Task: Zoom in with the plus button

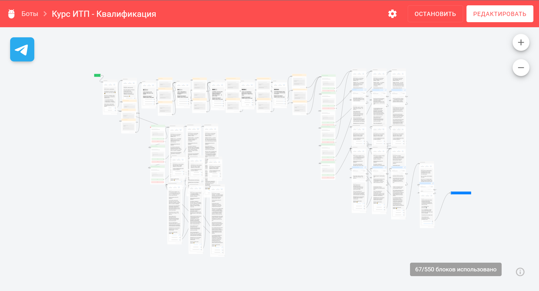Action: point(521,42)
